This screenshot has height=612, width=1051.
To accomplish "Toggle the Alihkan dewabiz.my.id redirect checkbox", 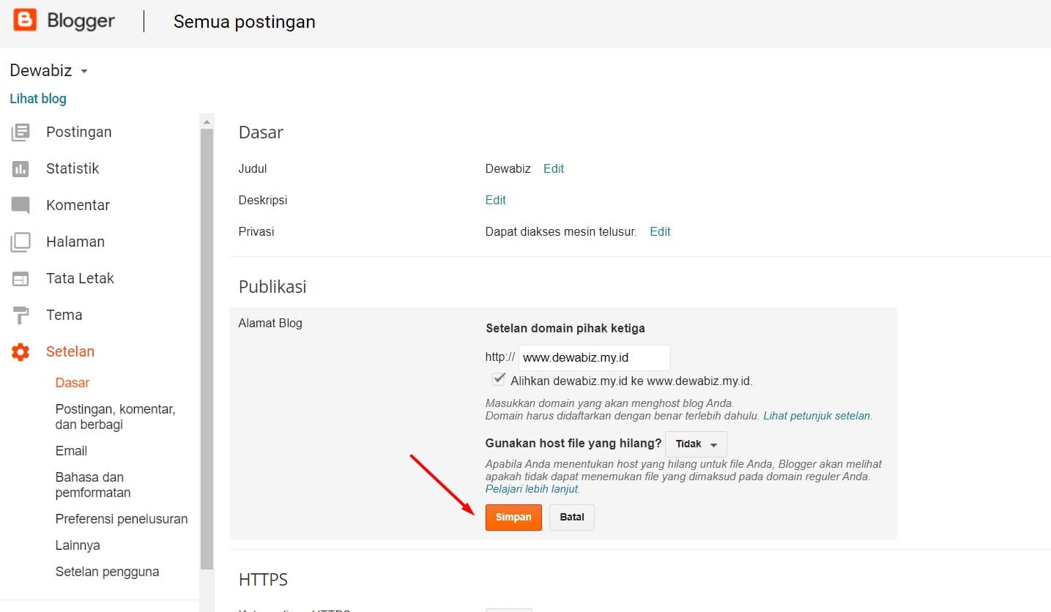I will (499, 380).
